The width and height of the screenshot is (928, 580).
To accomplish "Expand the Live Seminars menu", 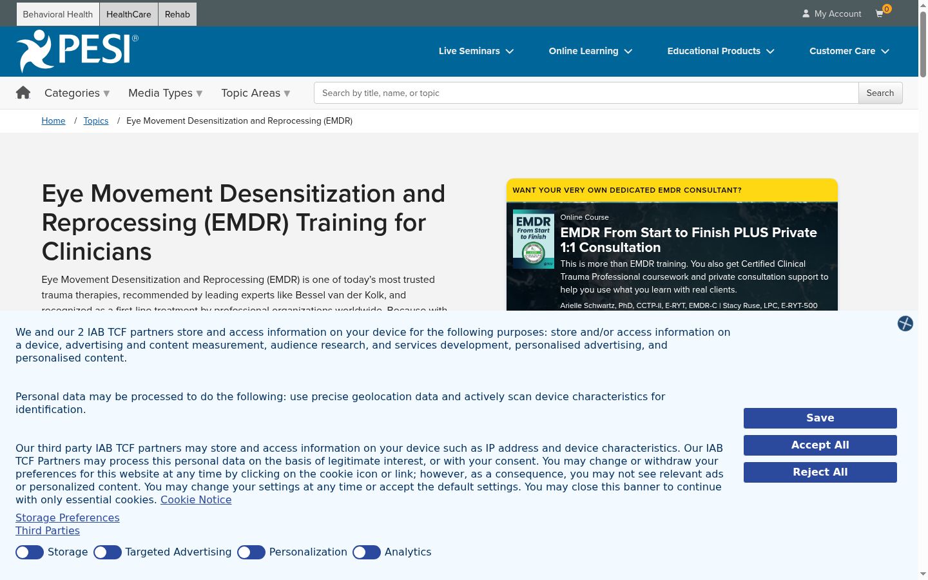I will point(476,51).
